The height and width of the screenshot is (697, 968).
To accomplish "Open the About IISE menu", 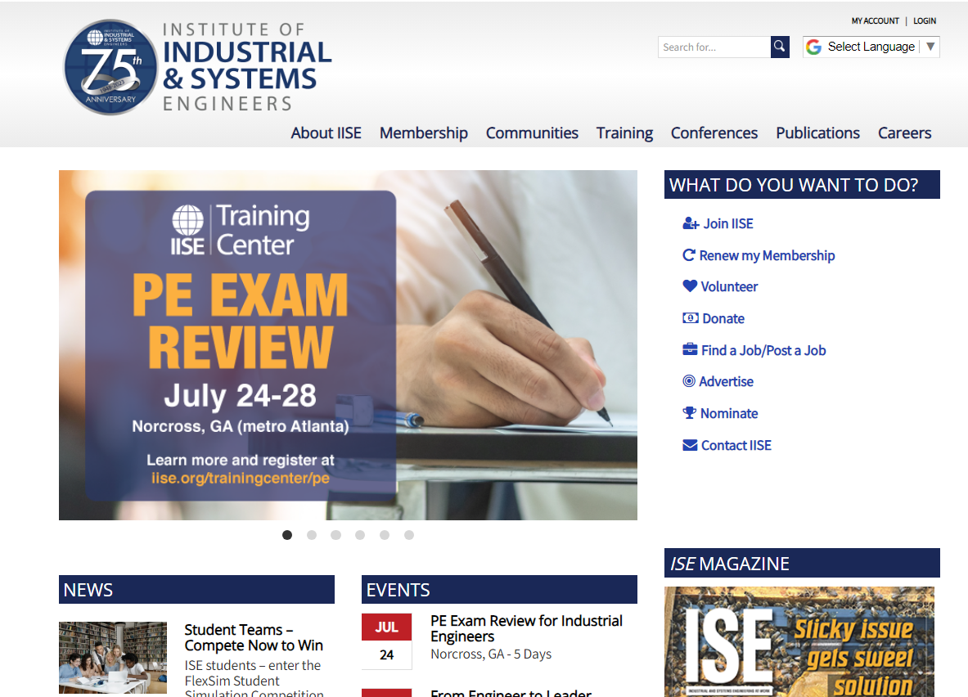I will 326,133.
